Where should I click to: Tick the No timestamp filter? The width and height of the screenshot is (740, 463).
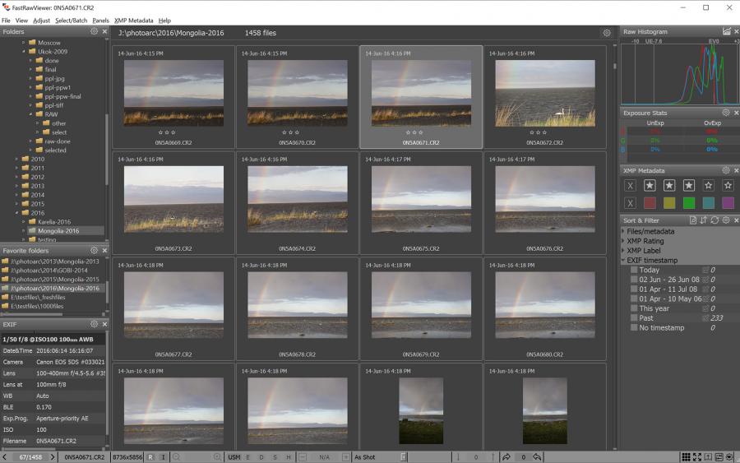633,328
